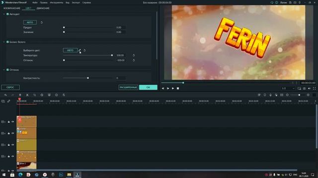Viewport: 318px width, 178px height.
Task: Click the СБРОС reset button
Action: click(x=10, y=88)
